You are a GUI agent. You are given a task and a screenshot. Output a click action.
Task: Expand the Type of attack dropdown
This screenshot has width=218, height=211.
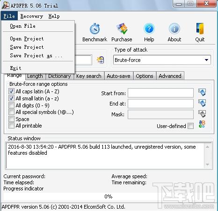coord(206,60)
